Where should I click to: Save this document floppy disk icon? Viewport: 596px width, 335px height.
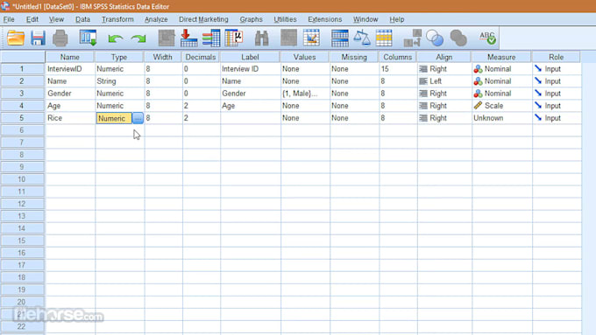pos(38,38)
